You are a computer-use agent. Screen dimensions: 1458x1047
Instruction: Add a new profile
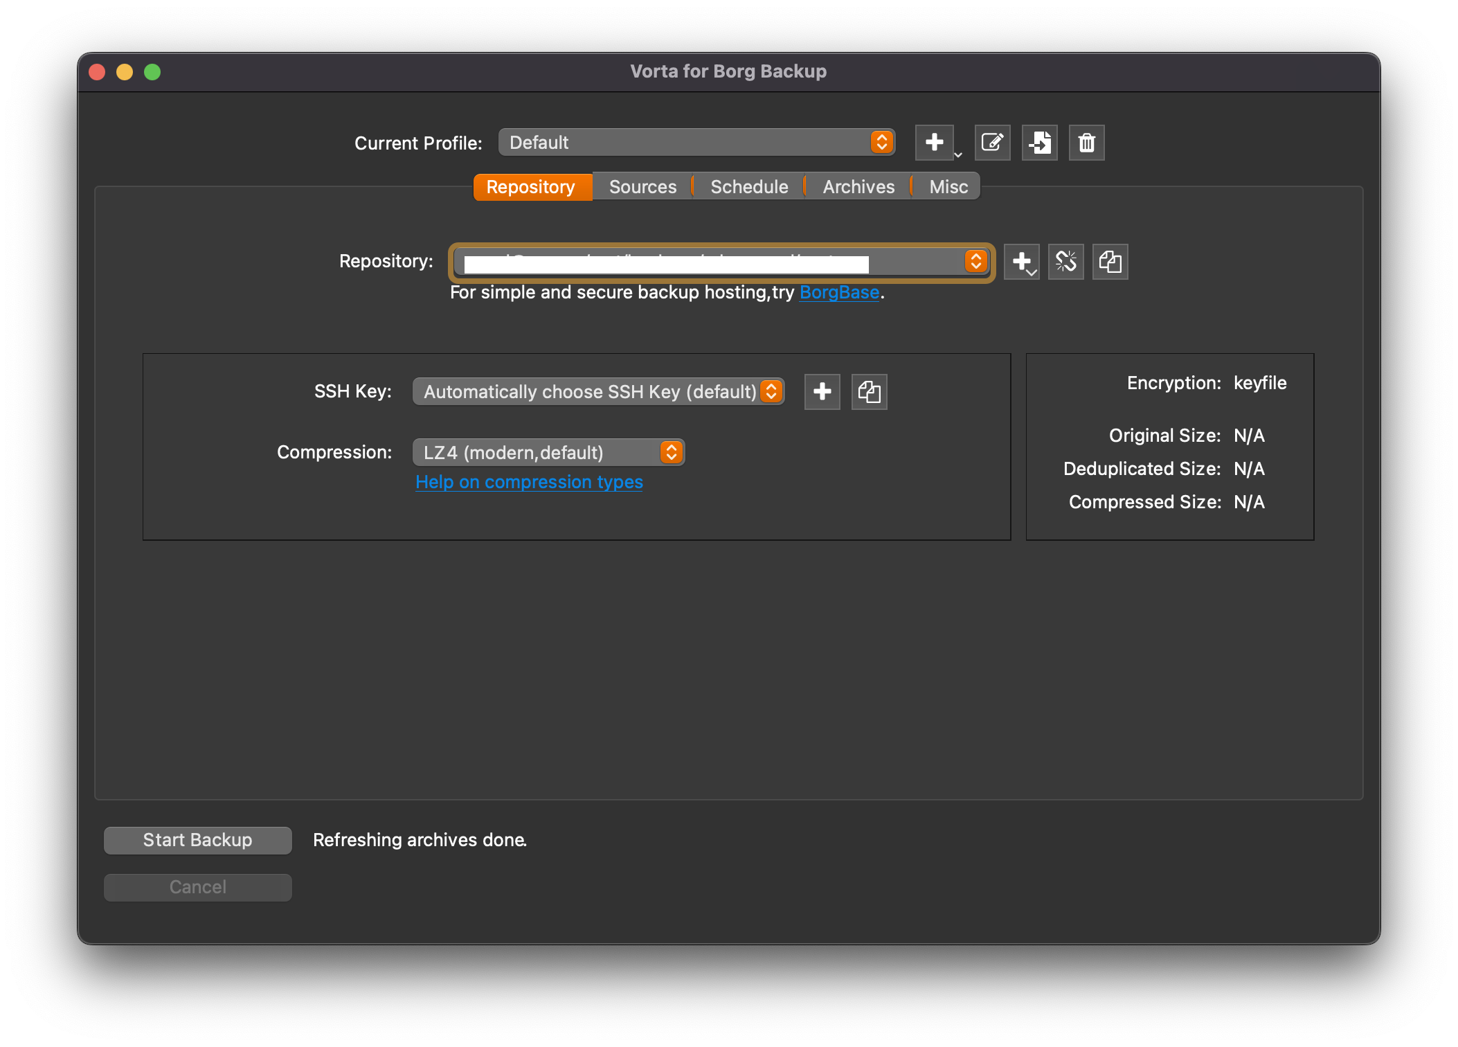click(x=935, y=143)
